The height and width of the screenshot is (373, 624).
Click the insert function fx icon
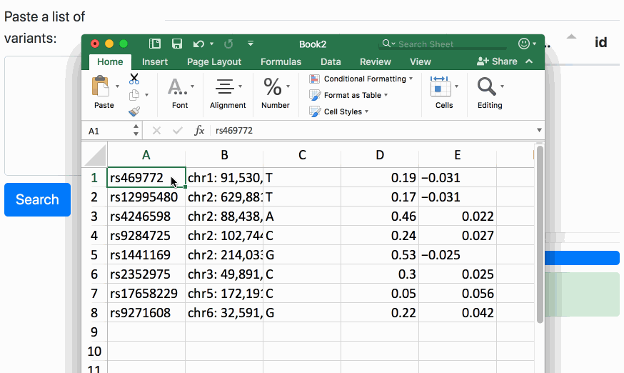click(200, 131)
